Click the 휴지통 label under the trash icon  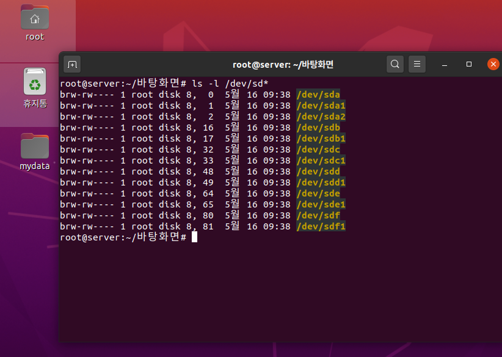(35, 103)
